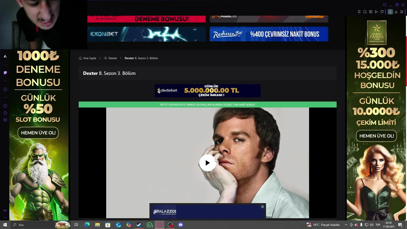The image size is (407, 229).
Task: Open the RadissonBet nakit bonus banner
Action: pyautogui.click(x=269, y=34)
